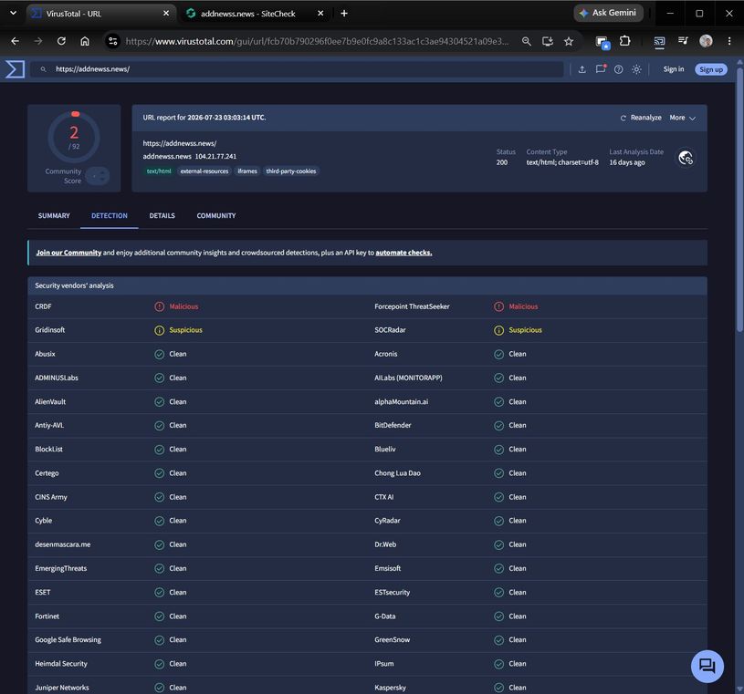Click the Fortinet vendor name
This screenshot has height=694, width=744.
click(47, 616)
